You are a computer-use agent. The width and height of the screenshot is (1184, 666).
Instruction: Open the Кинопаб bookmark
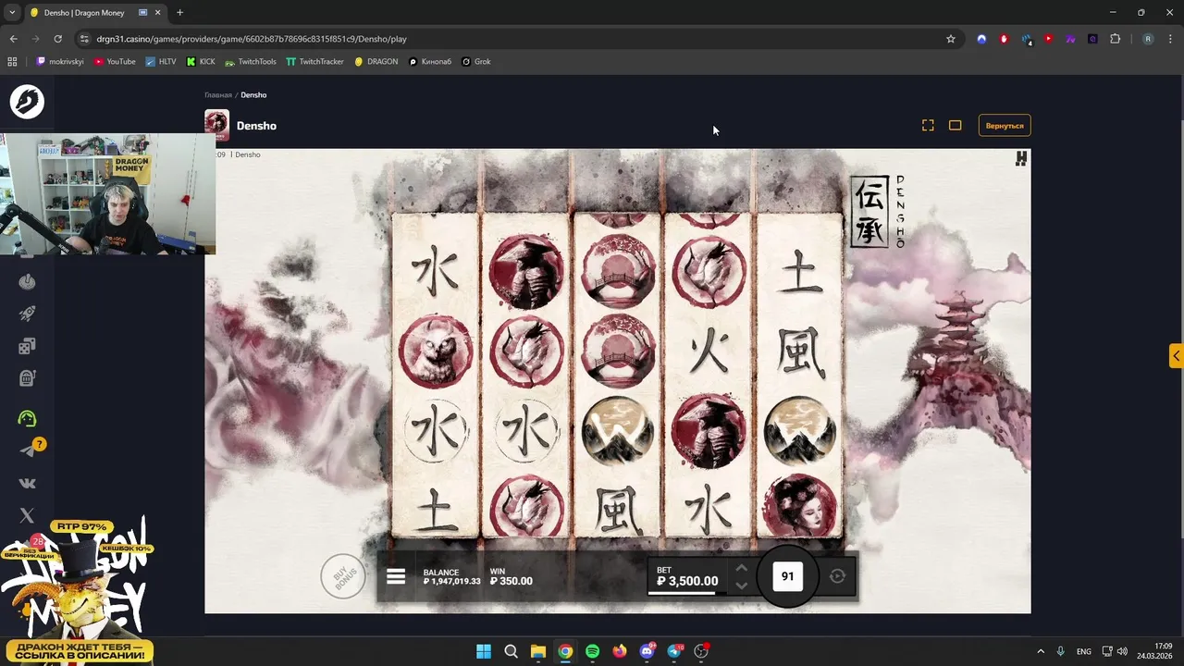430,62
